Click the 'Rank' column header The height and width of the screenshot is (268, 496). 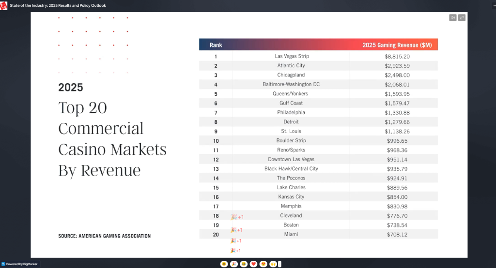pyautogui.click(x=216, y=45)
